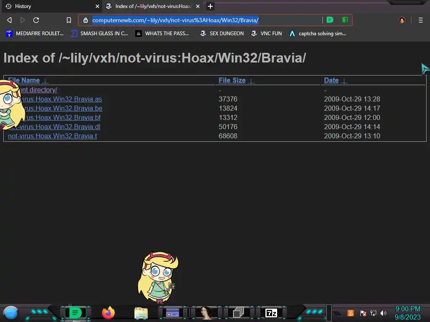Reload the current page
Image resolution: width=430 pixels, height=322 pixels.
click(36, 20)
